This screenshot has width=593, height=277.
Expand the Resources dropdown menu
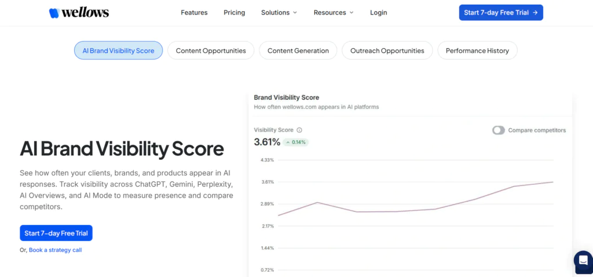334,13
